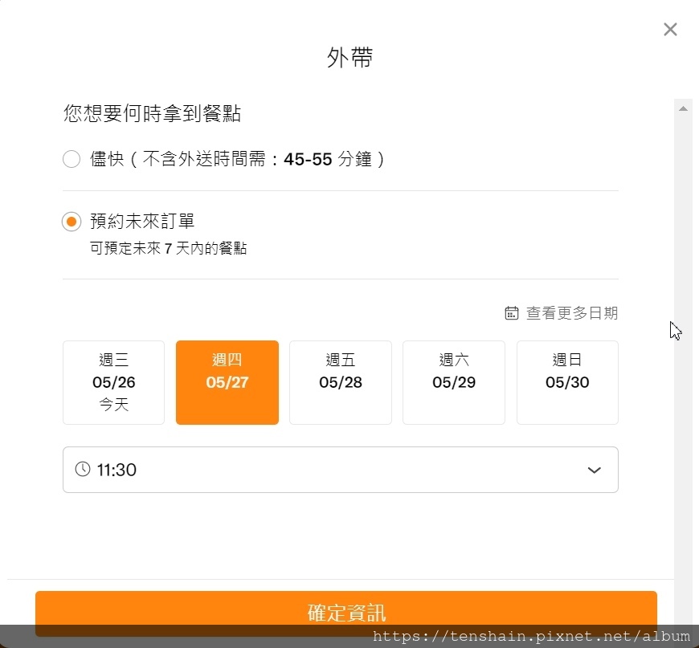Click the 您想要何時拿到餐點 heading

tap(153, 114)
